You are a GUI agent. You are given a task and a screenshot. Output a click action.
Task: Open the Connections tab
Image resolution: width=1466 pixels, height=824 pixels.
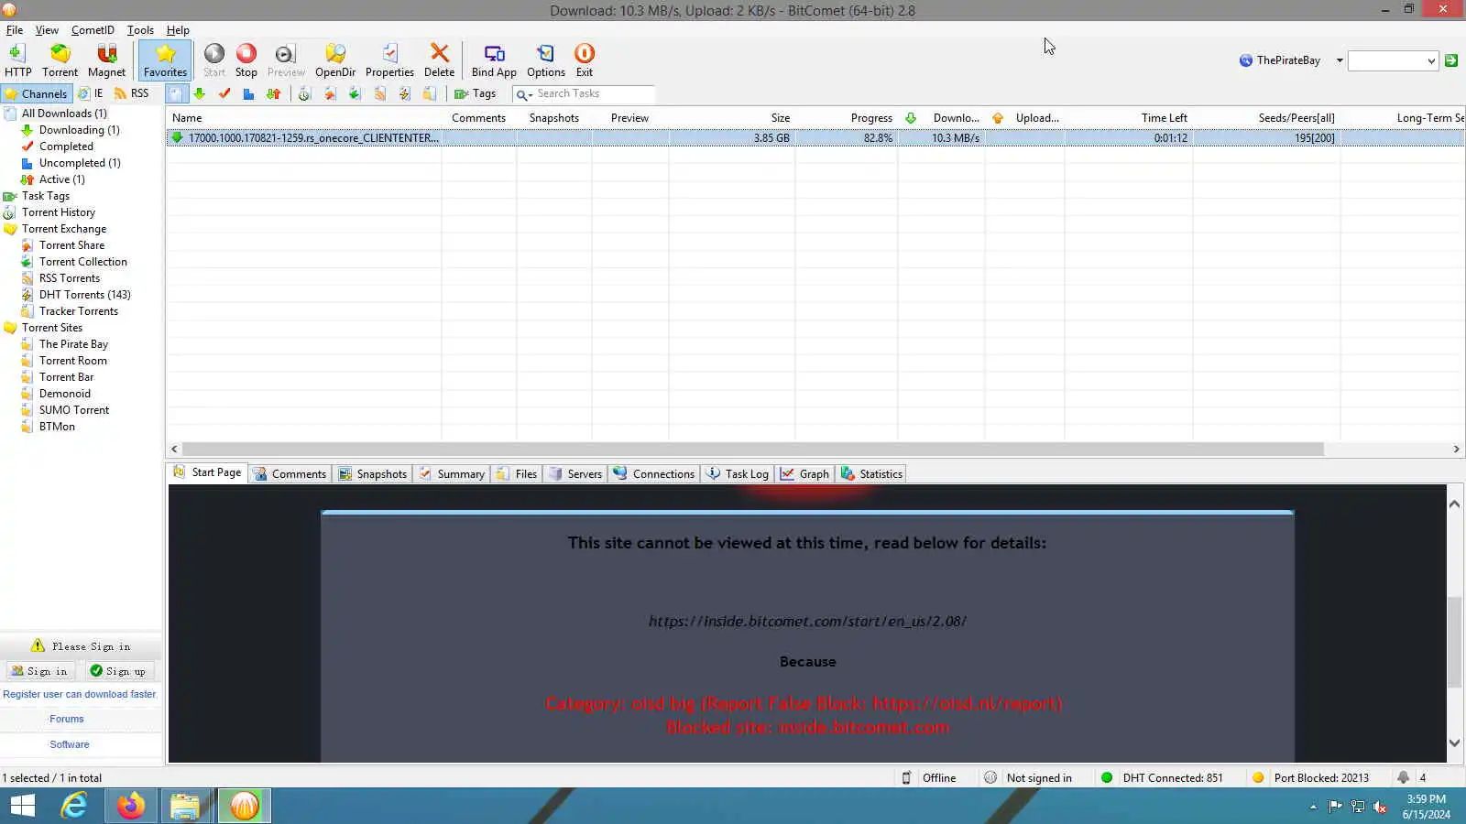[654, 473]
